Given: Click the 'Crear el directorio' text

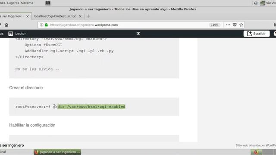Looking at the screenshot, I should pyautogui.click(x=26, y=88).
